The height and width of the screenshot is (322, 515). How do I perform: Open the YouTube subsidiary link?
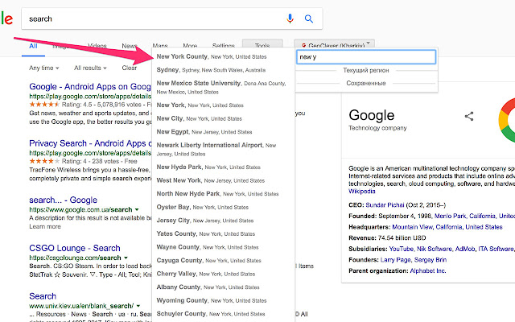click(401, 249)
